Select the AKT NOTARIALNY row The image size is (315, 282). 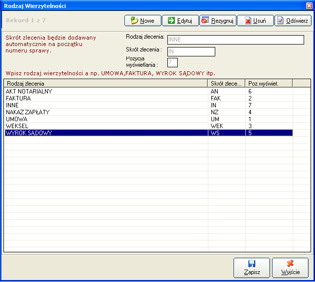click(149, 92)
